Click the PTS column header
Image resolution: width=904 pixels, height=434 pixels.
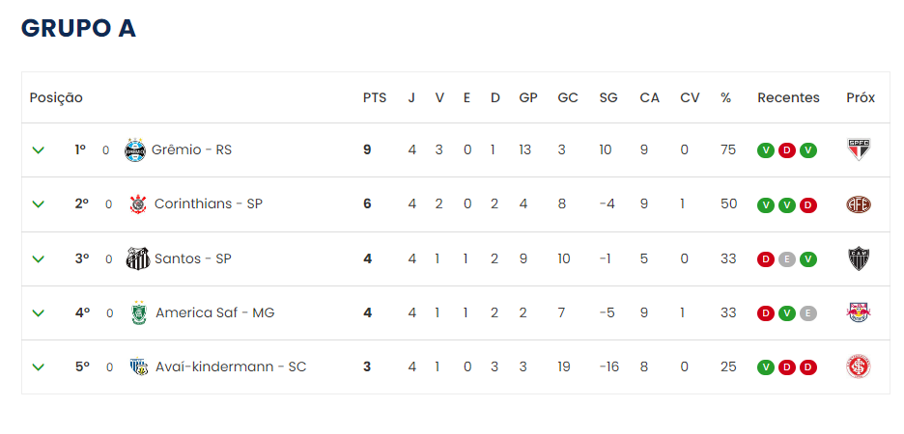(x=375, y=97)
